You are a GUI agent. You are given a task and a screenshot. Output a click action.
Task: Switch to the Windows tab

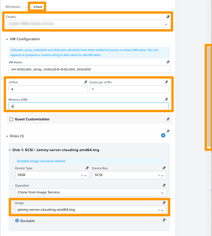(13, 7)
